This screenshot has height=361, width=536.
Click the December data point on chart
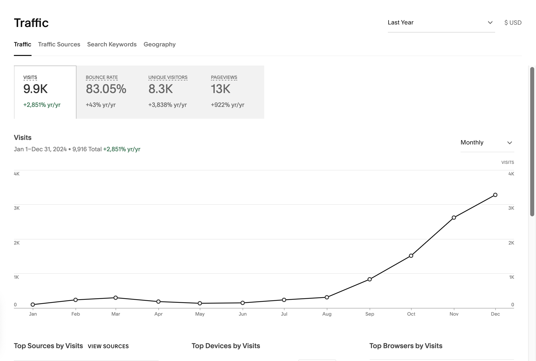(x=495, y=195)
